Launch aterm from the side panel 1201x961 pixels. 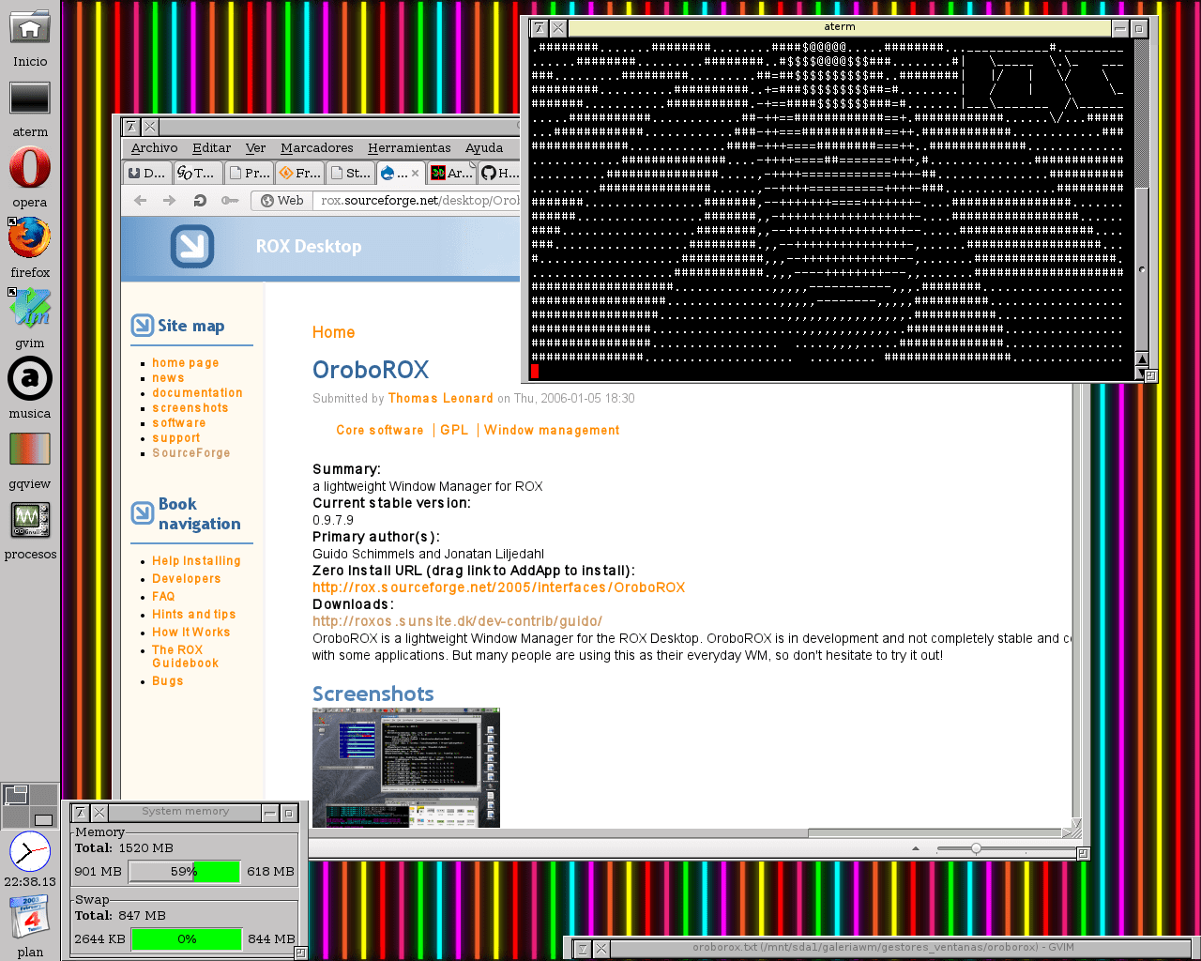click(30, 99)
